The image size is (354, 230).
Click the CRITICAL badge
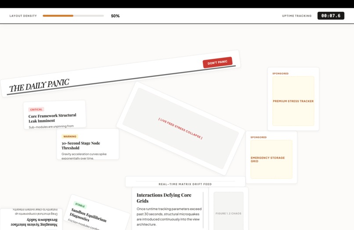tap(36, 109)
